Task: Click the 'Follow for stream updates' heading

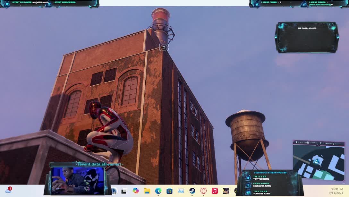Action: [270, 173]
